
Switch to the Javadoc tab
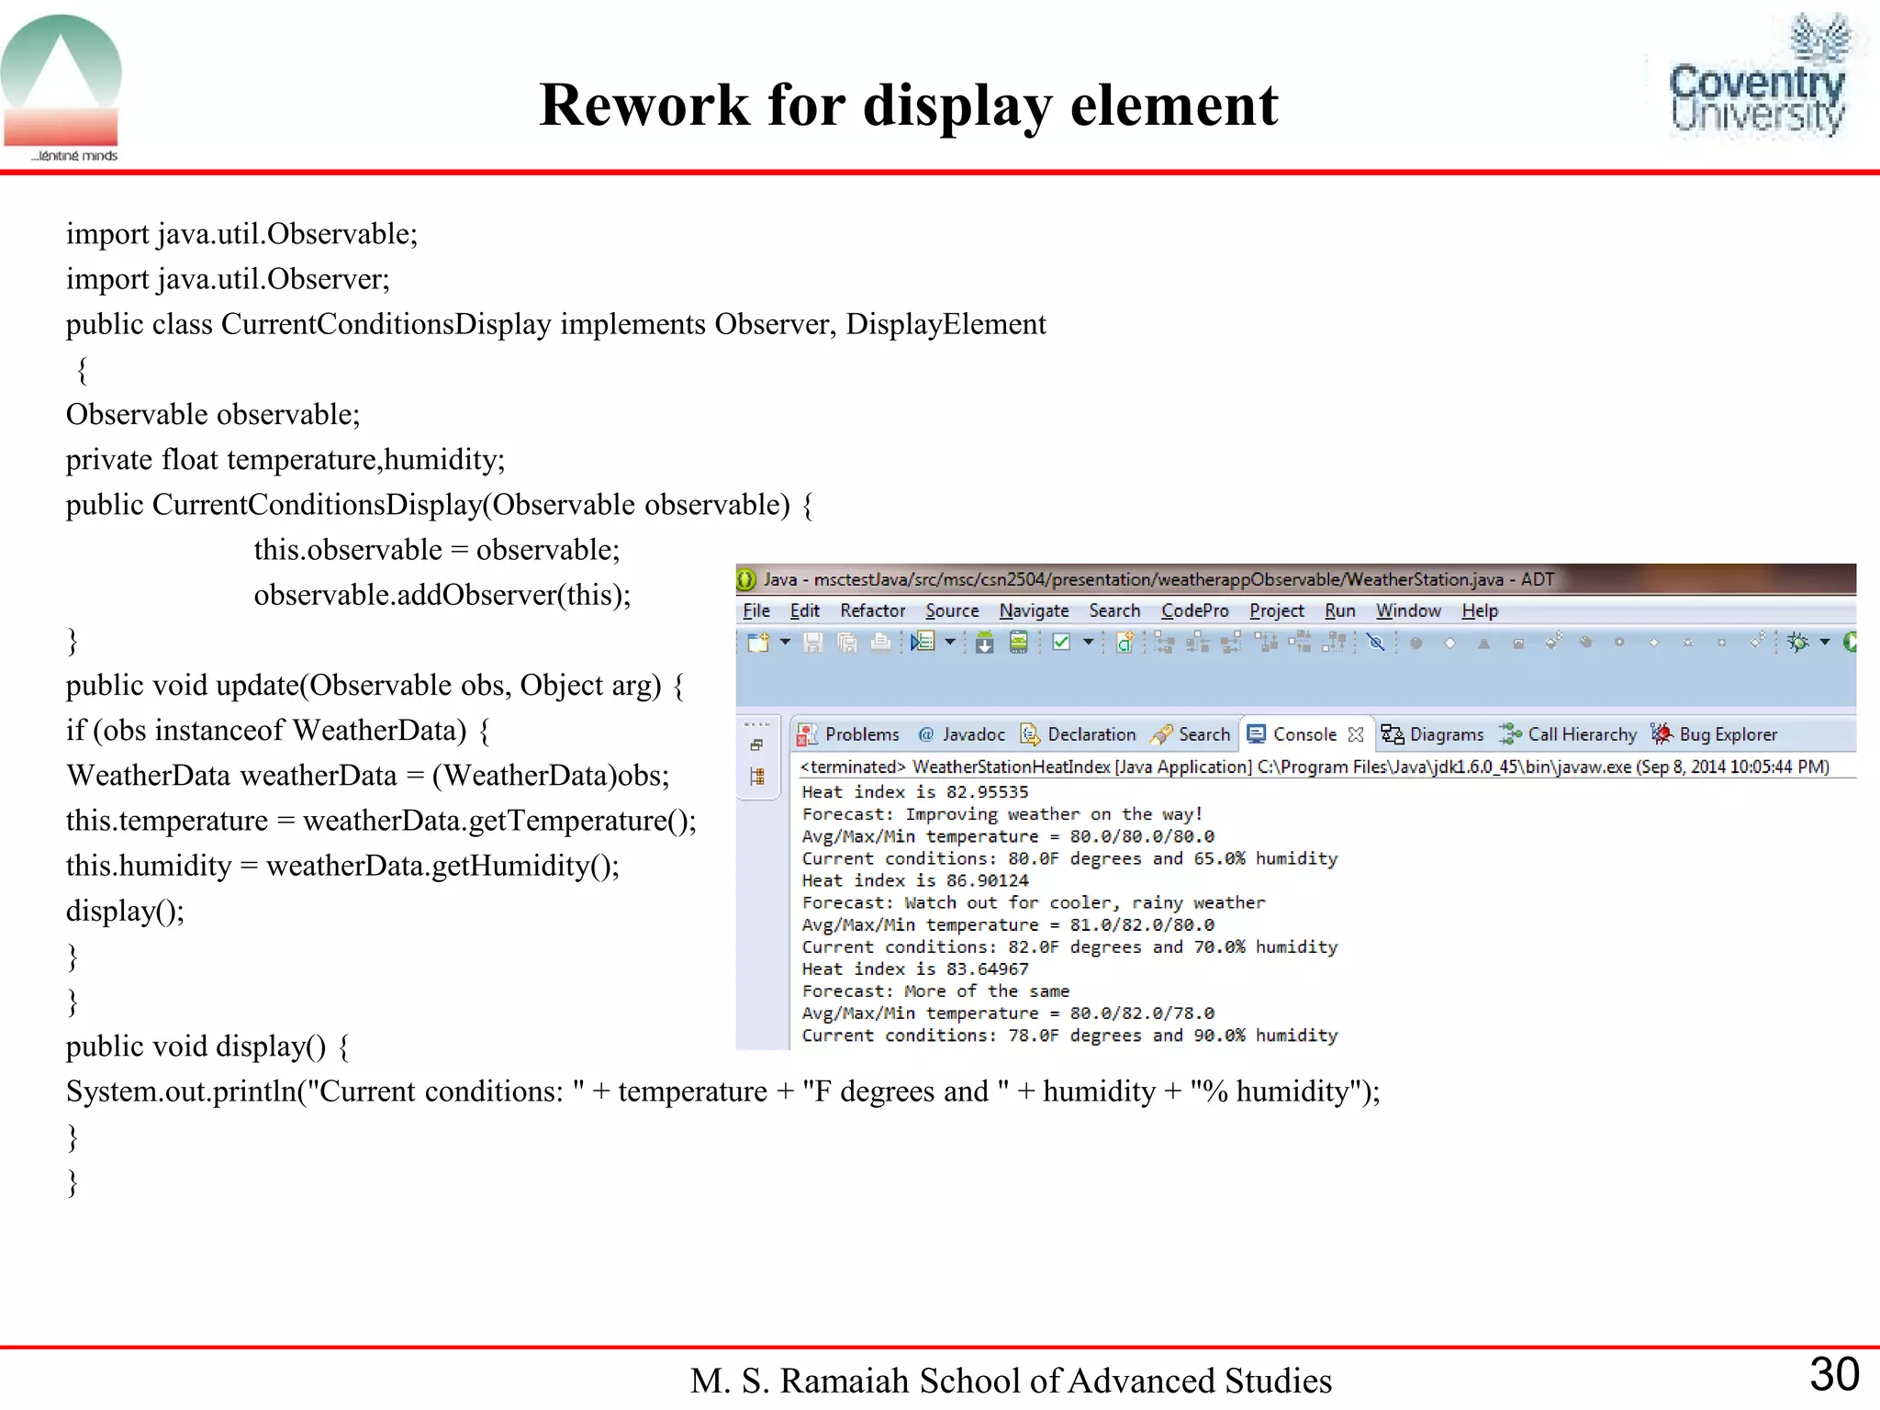[962, 734]
